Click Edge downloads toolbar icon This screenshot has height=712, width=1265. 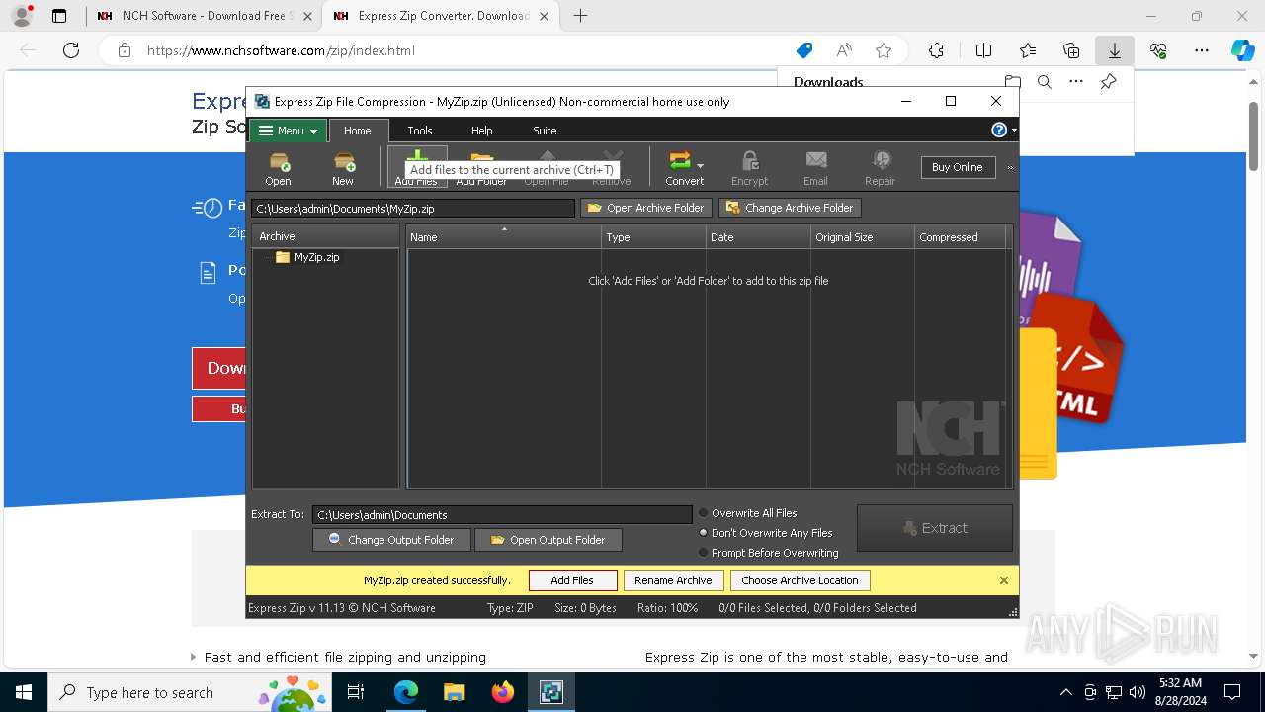tap(1114, 50)
